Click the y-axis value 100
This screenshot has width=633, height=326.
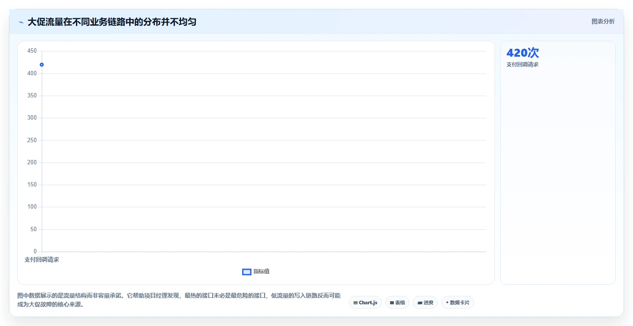(32, 207)
